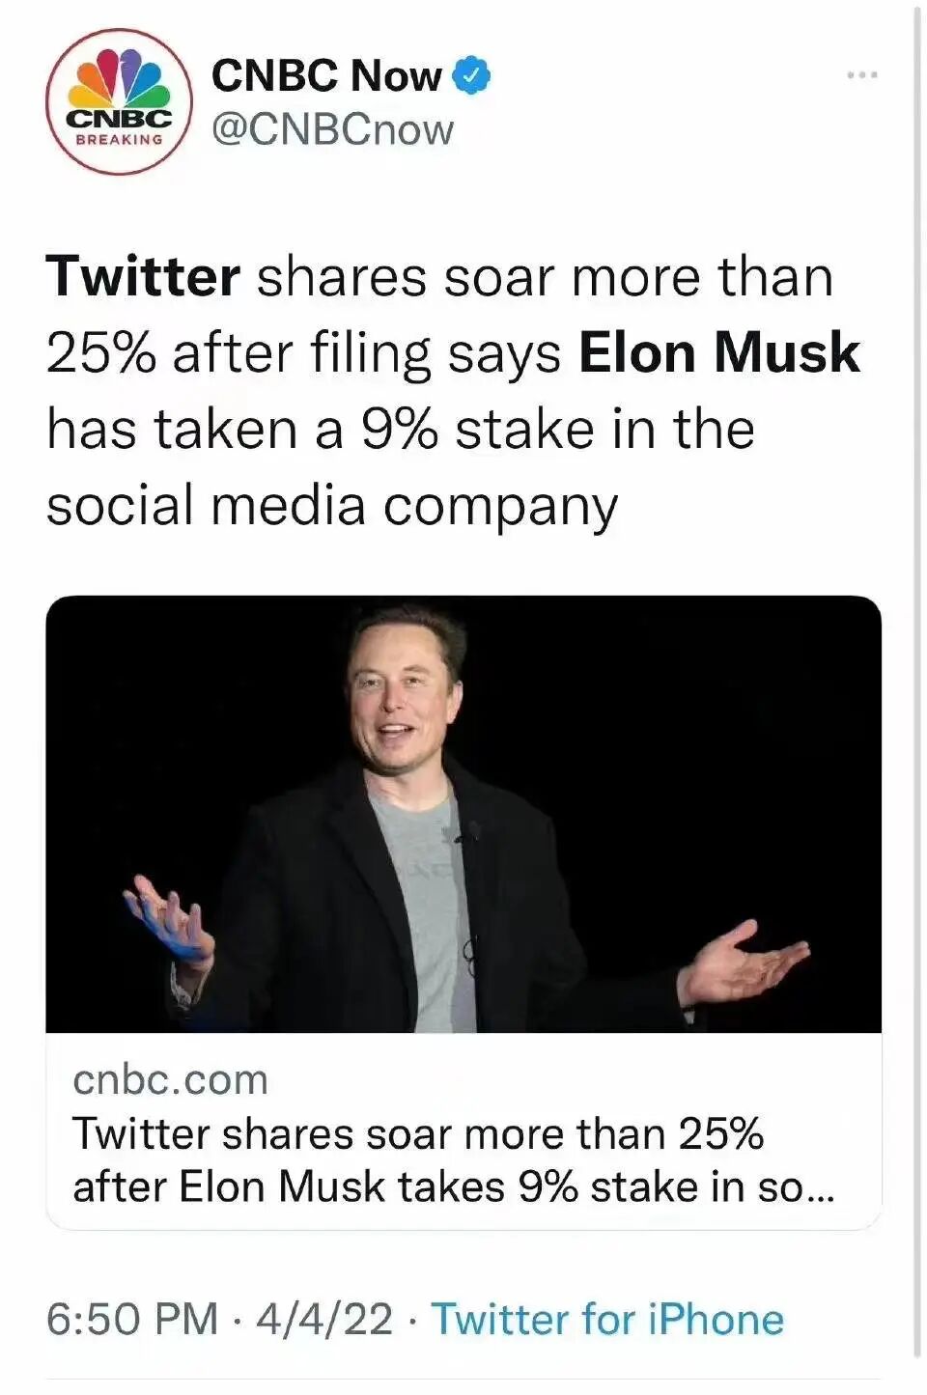The width and height of the screenshot is (927, 1395).
Task: Click the BREAKING label inside the avatar
Action: [x=119, y=140]
